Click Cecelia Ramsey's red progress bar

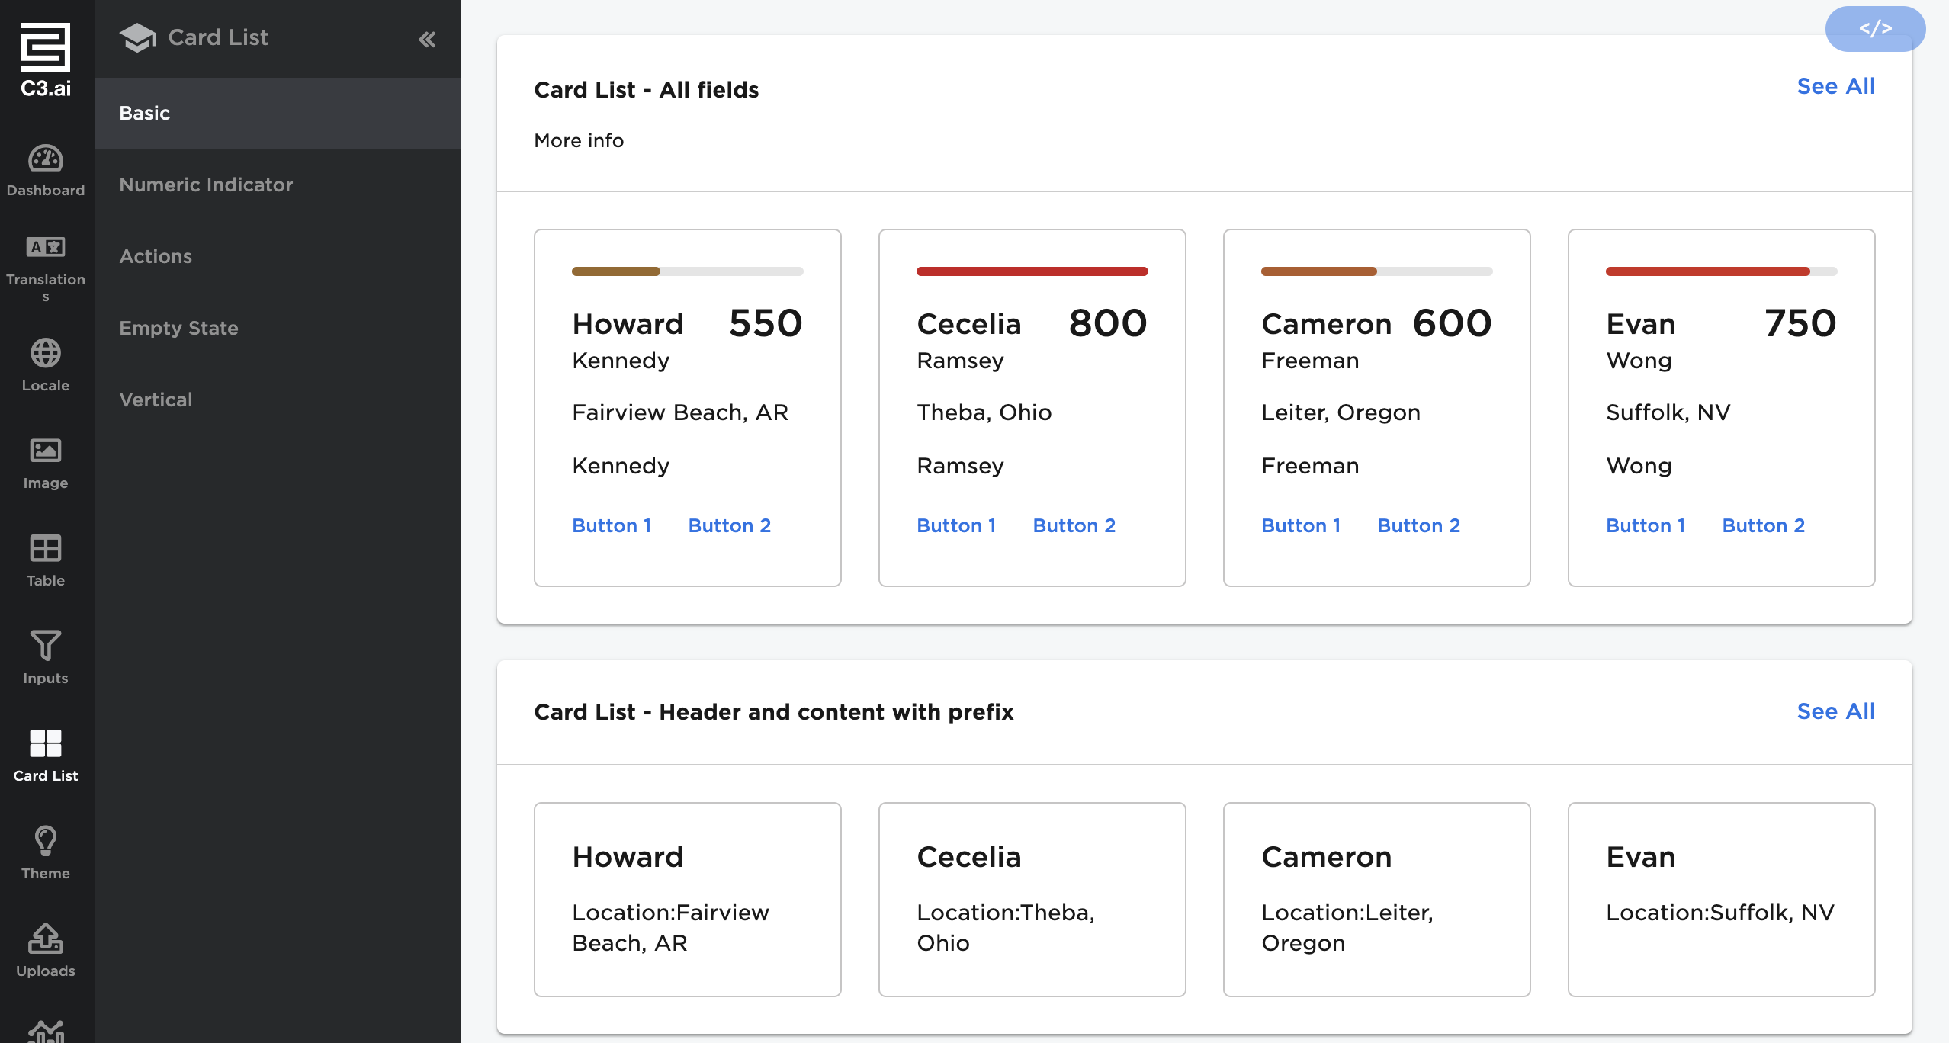pos(1032,271)
